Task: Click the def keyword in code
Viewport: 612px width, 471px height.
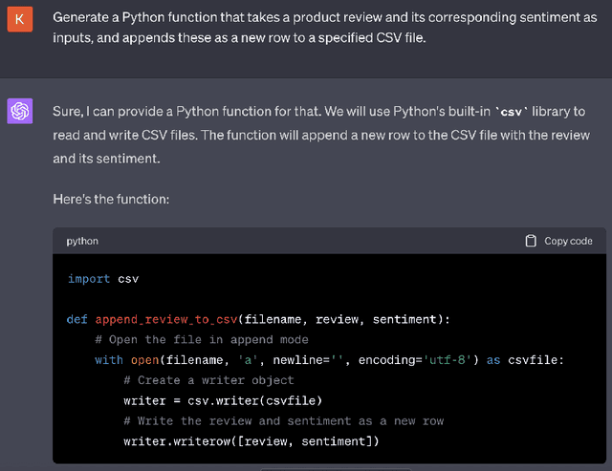Action: (77, 319)
